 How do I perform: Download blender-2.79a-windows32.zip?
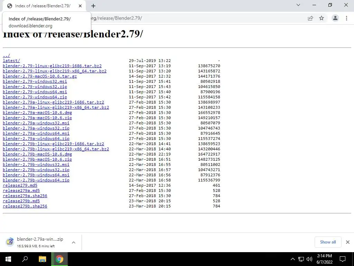tap(36, 128)
